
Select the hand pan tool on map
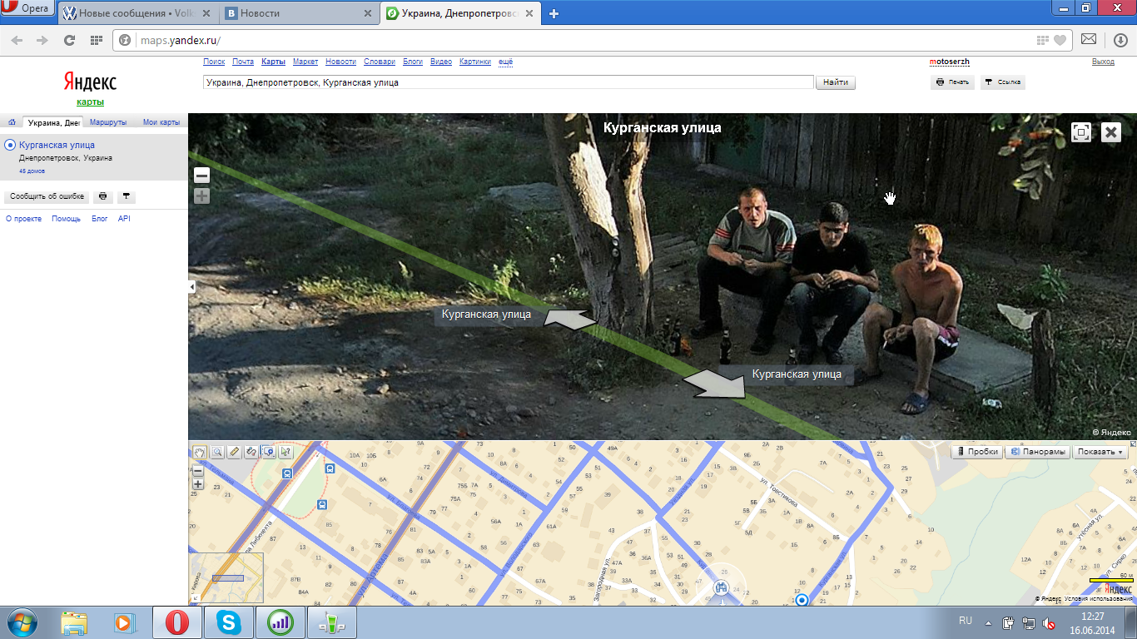coord(200,452)
